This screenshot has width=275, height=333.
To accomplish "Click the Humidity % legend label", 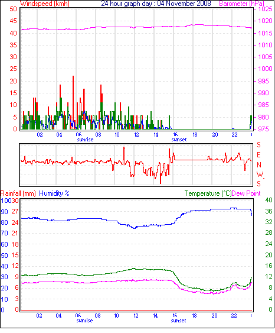I will 54,193.
